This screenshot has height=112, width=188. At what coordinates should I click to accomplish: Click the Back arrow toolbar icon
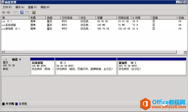point(4,12)
